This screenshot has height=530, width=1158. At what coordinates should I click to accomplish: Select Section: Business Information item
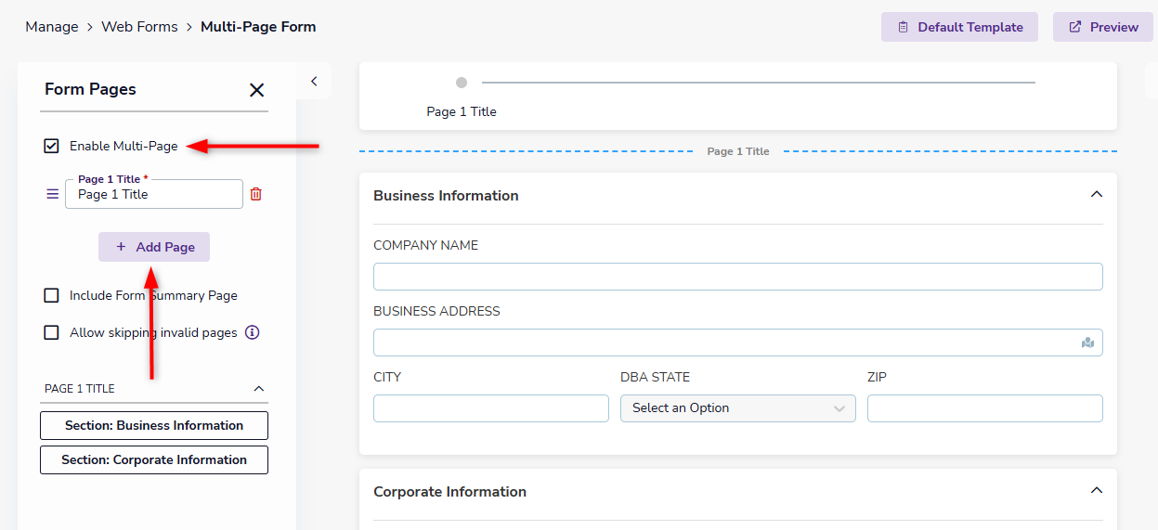pos(154,425)
